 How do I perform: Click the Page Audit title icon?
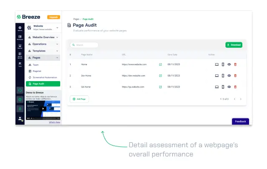[x=69, y=25]
